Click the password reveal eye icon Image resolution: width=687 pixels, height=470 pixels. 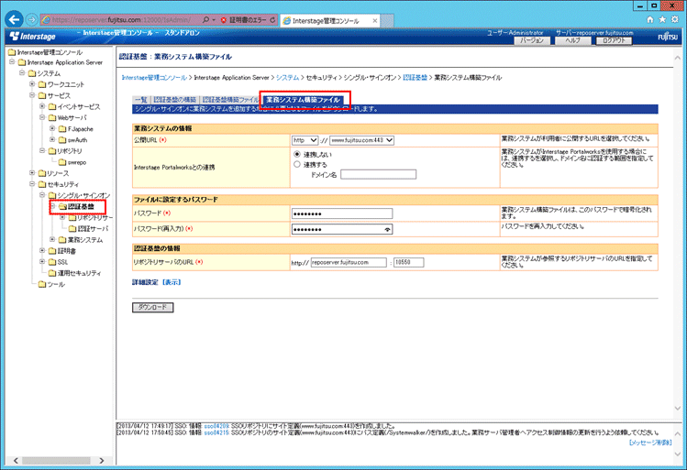click(x=387, y=229)
